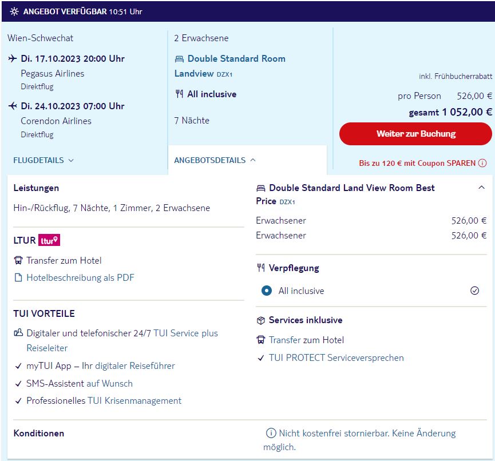Viewport: 495px width, 461px height.
Task: Open the Double Standard Room Landview link
Action: point(230,66)
